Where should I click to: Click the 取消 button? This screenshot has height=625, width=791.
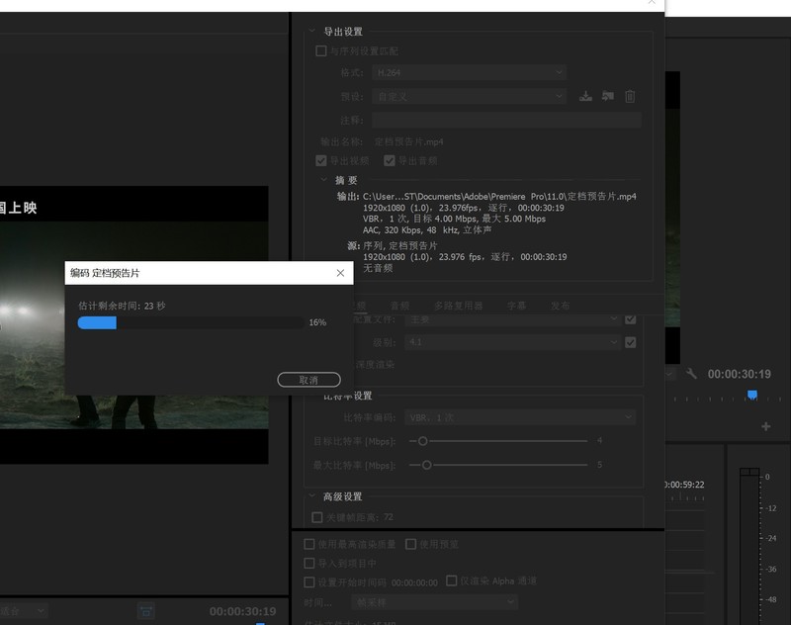point(308,380)
